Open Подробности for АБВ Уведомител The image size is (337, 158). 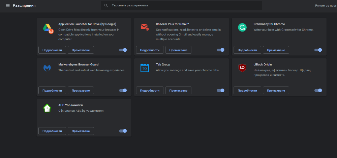coord(52,131)
